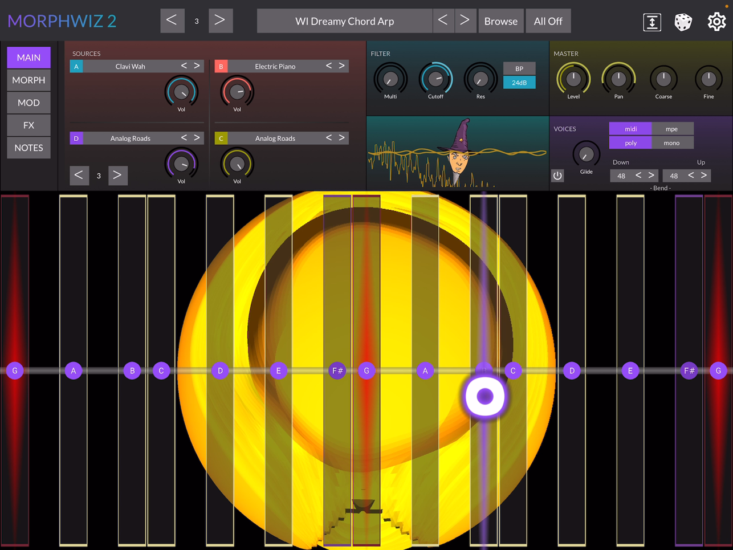
Task: Next sound for Electric Piano source
Action: (x=341, y=66)
